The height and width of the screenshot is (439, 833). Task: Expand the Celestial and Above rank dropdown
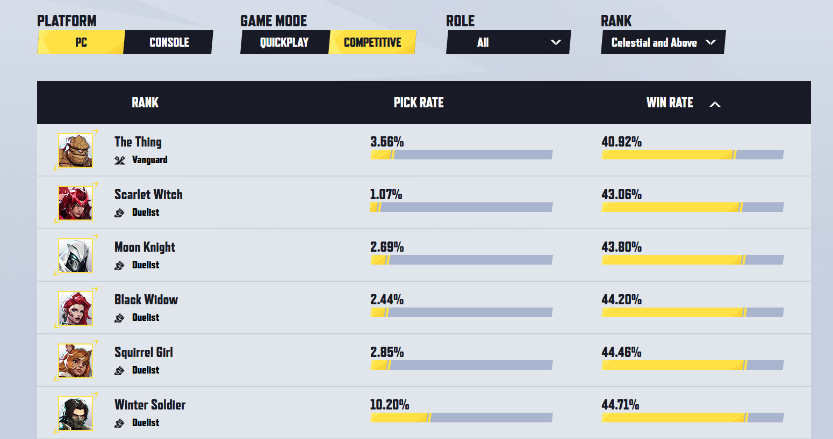coord(663,42)
